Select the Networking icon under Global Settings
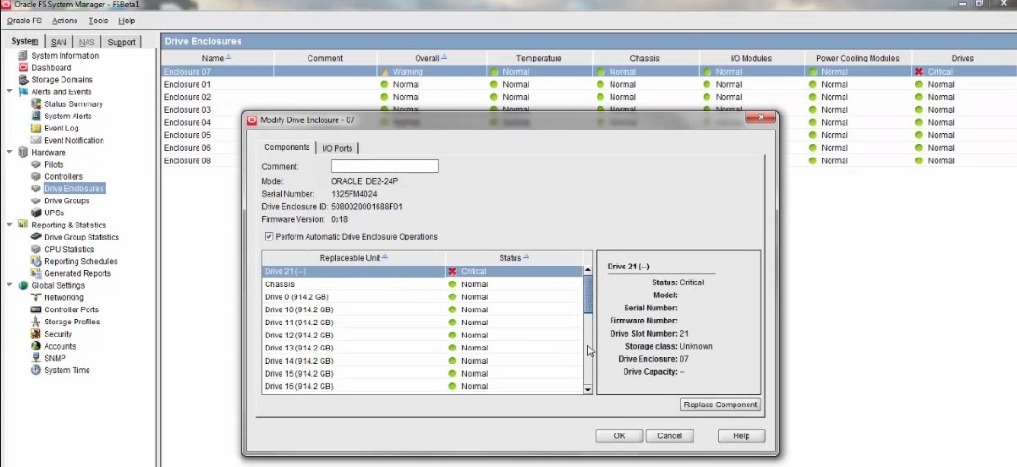The width and height of the screenshot is (1017, 467). (x=36, y=298)
